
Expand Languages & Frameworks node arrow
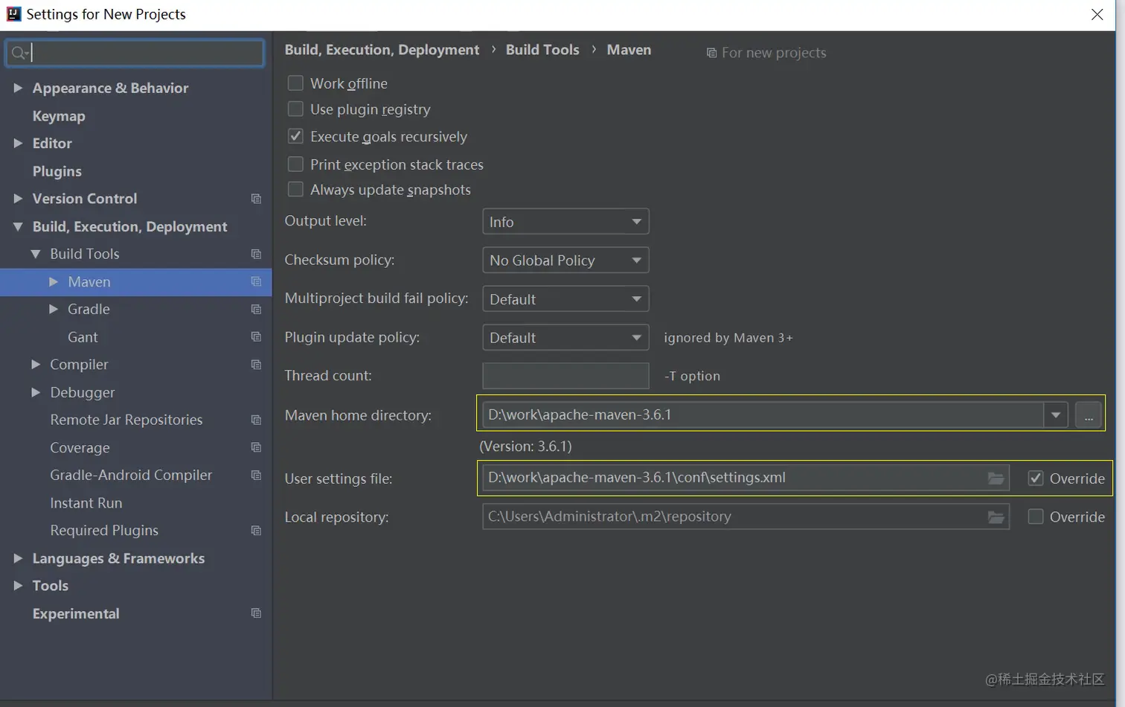click(x=18, y=558)
